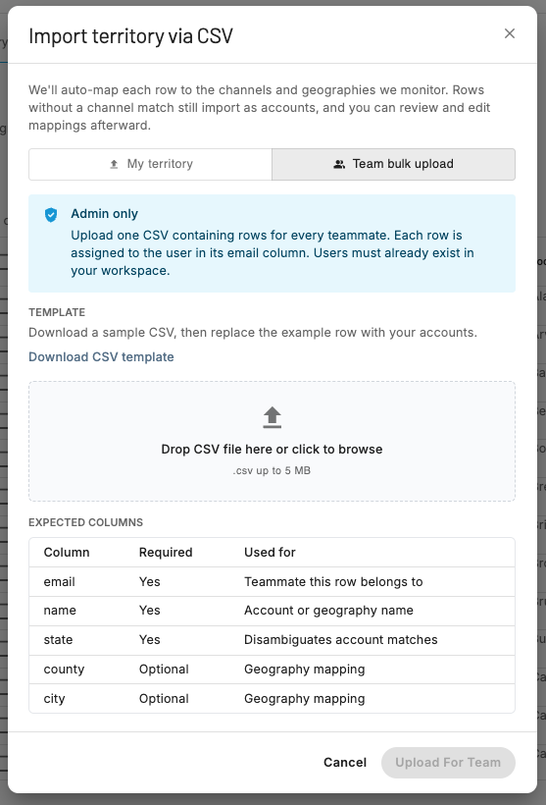Switch to the My territory tab
Screen dimensions: 546x805
point(150,164)
